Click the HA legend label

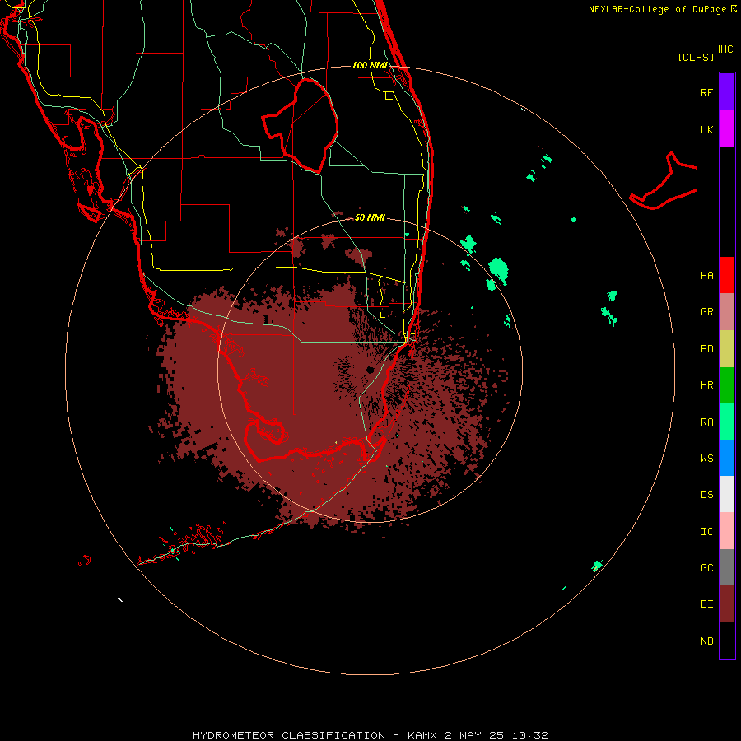coord(707,276)
